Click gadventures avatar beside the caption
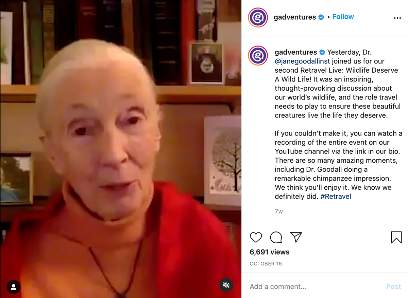 pyautogui.click(x=258, y=56)
